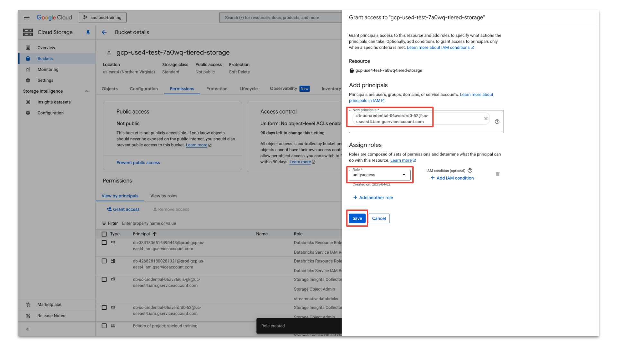Switch to the Protection tab
Screen dimensions: 617x346
click(217, 89)
